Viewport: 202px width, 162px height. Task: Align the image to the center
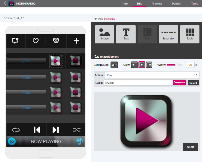pos(142,65)
